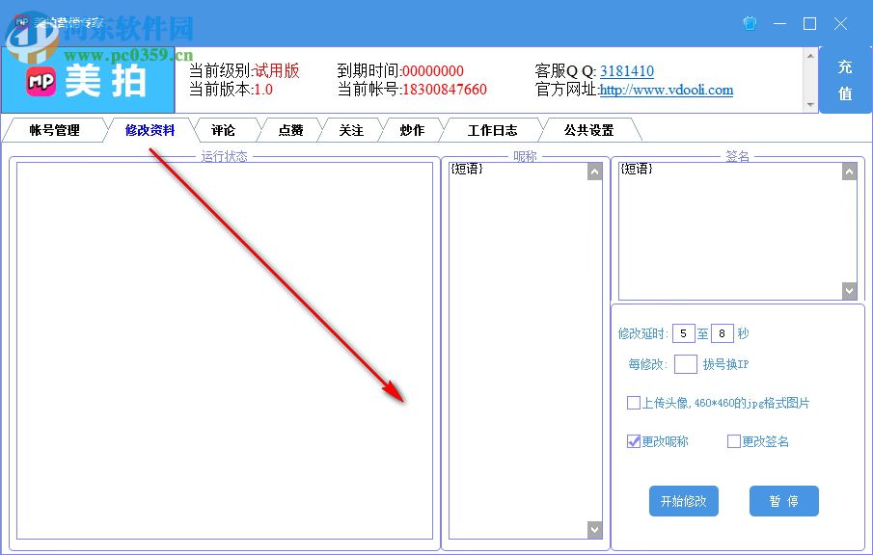Screen dimensions: 873x555
Task: Open the 评论 tab
Action: click(225, 129)
